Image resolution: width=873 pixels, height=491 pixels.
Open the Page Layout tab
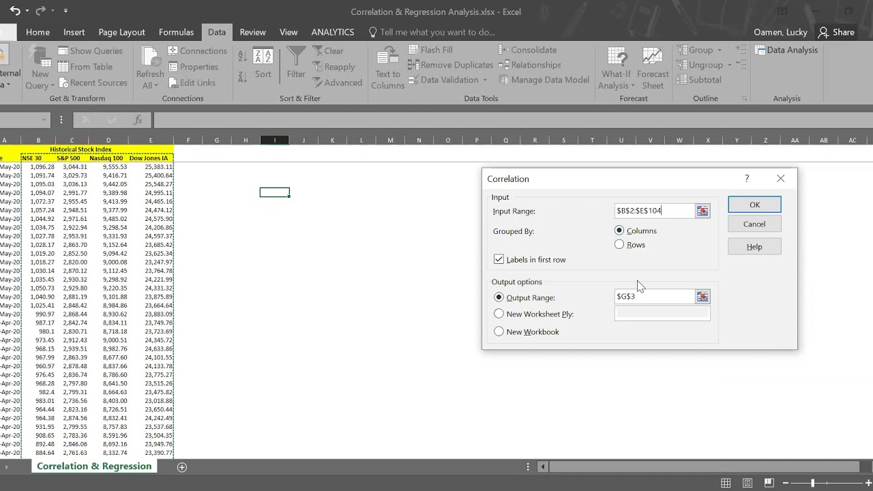coord(121,32)
